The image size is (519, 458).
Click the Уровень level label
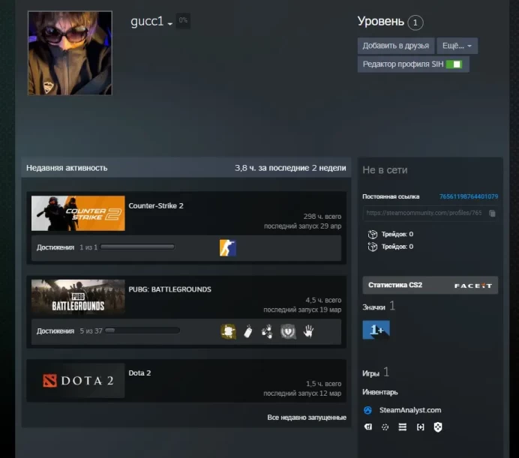click(x=381, y=21)
